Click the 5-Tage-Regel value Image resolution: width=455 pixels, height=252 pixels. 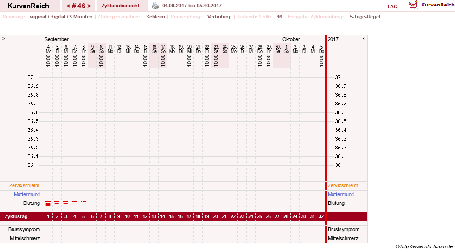[x=365, y=17]
